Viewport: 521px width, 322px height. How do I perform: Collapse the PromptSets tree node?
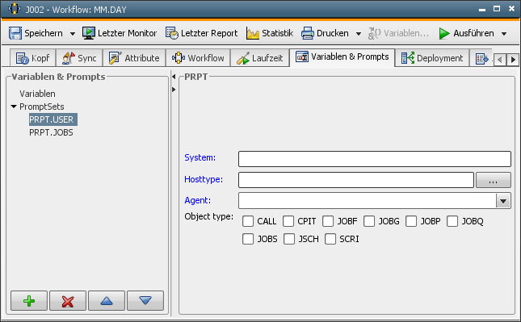click(x=14, y=107)
